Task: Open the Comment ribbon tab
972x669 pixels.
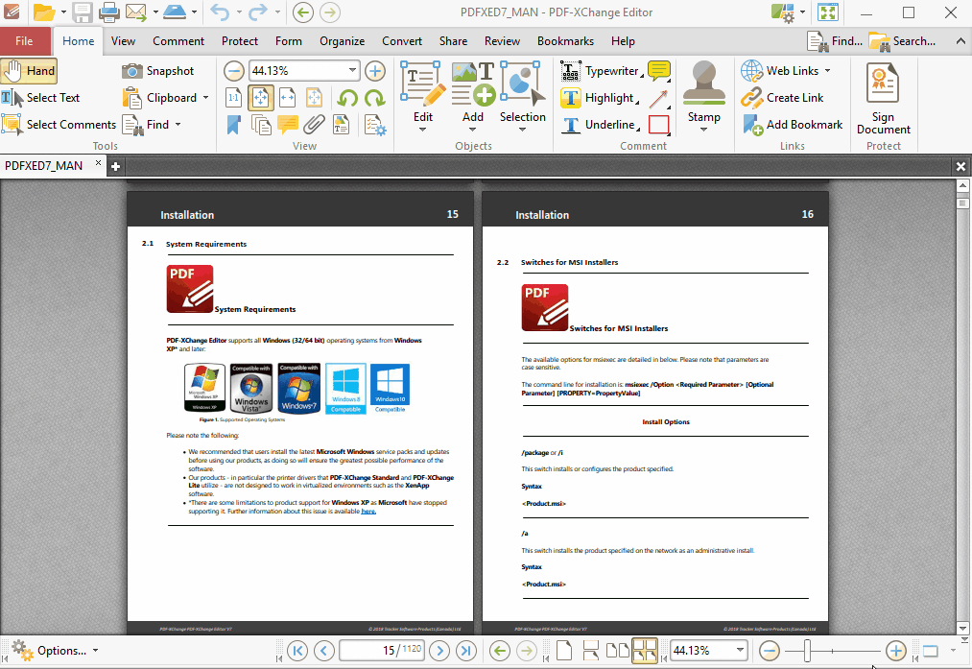Action: (x=178, y=41)
